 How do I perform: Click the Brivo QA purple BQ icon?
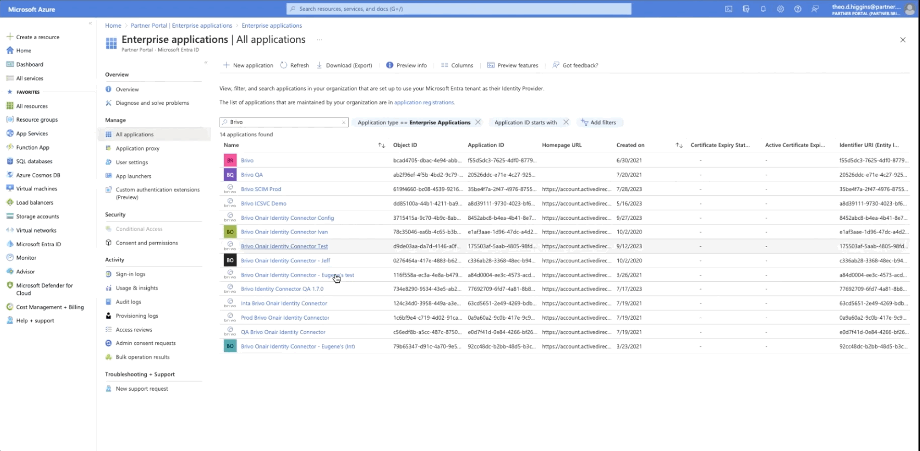[230, 175]
